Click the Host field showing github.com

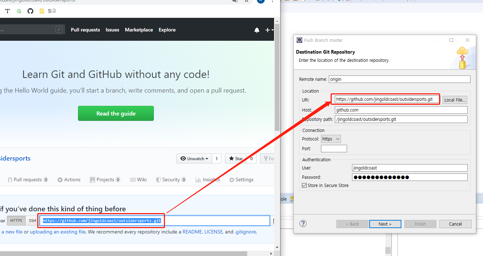click(x=401, y=110)
